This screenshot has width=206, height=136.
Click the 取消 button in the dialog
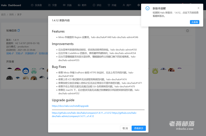pos(125,128)
